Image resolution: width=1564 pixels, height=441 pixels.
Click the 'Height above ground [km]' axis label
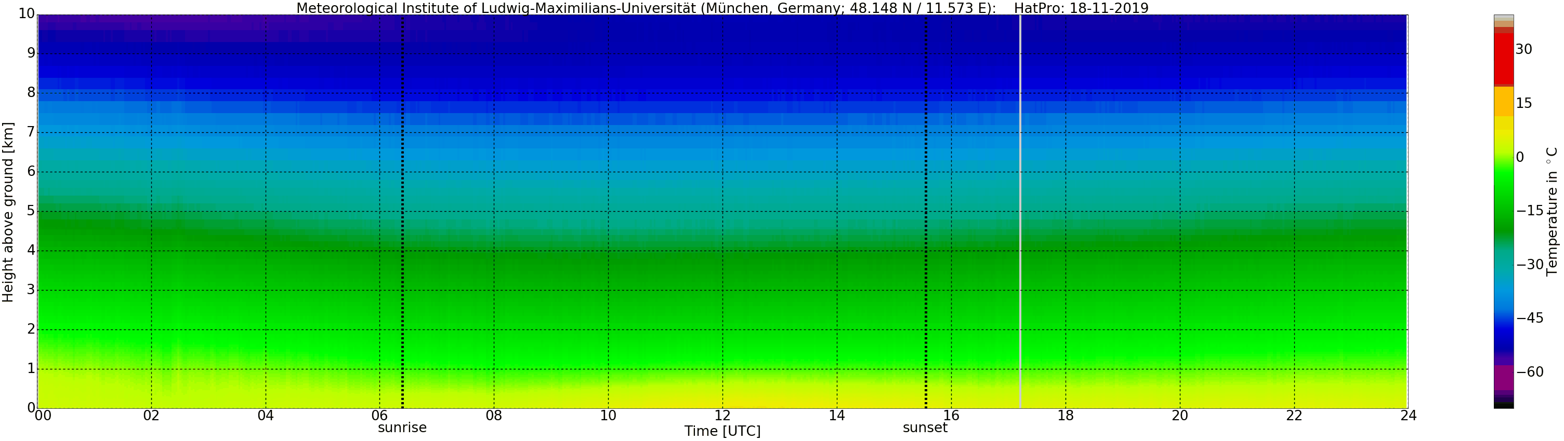pos(8,212)
